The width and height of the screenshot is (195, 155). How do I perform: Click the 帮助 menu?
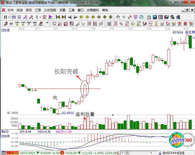pos(105,10)
